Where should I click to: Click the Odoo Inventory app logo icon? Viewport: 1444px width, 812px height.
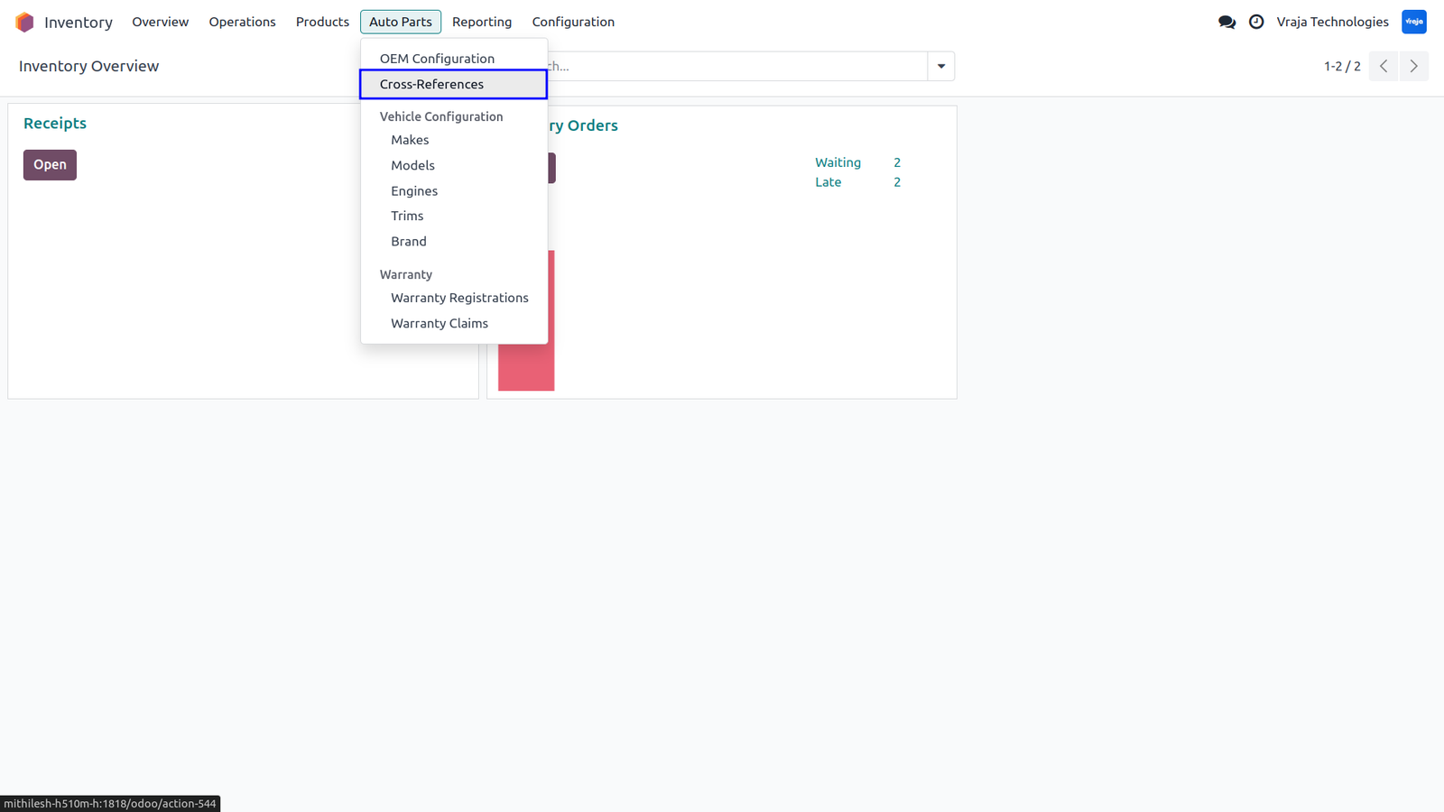coord(24,22)
